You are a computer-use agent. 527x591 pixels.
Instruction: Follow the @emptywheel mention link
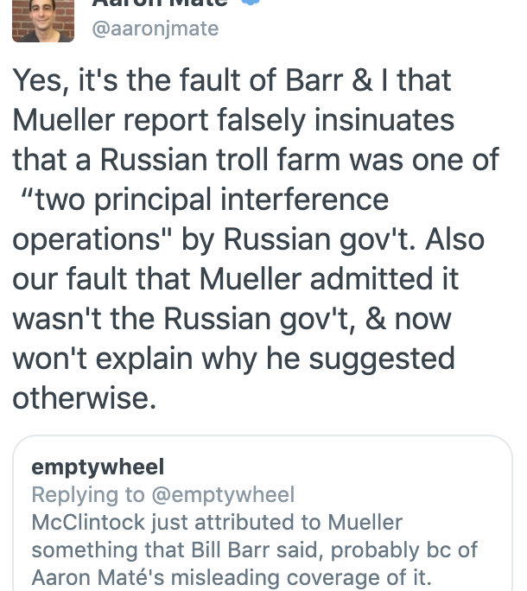click(223, 494)
